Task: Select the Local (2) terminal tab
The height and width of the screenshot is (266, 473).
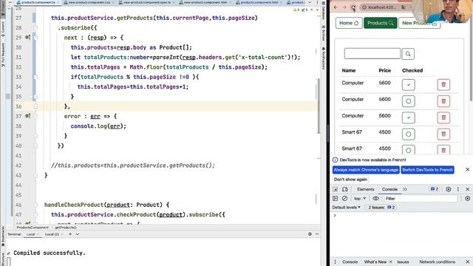Action: pos(52,234)
